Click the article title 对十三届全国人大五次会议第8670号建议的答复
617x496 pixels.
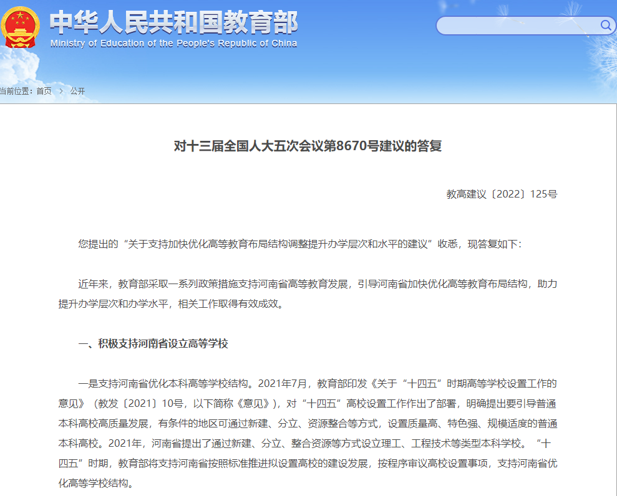(308, 146)
